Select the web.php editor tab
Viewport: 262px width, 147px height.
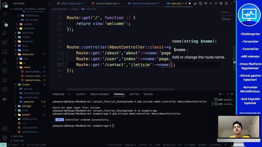coord(178,3)
